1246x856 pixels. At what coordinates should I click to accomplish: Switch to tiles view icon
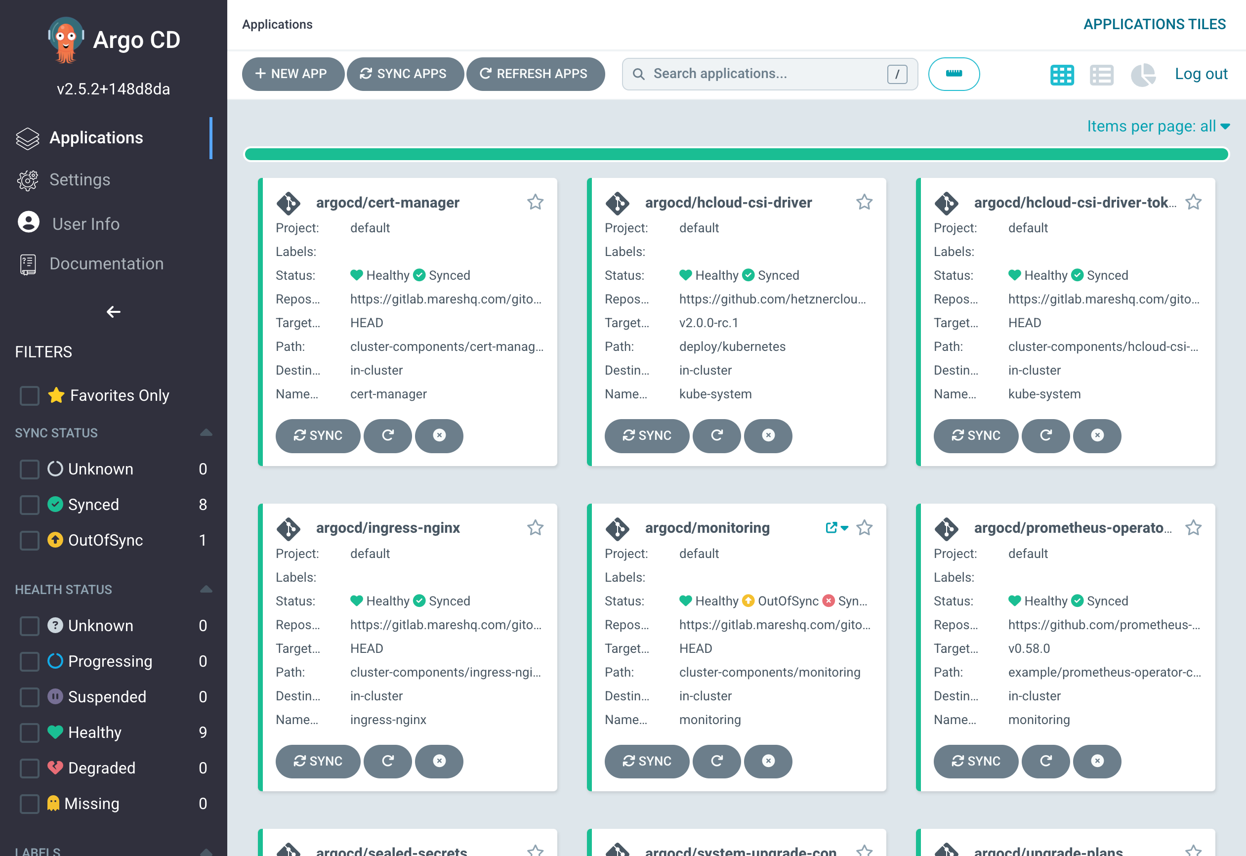coord(1062,75)
